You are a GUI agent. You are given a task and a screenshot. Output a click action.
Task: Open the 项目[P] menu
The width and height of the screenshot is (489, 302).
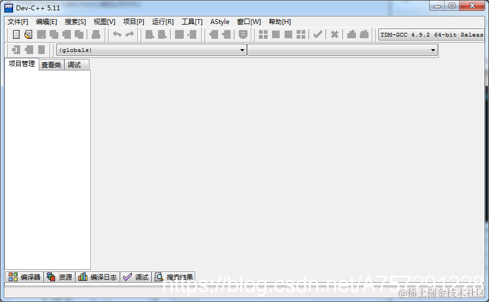tap(134, 22)
